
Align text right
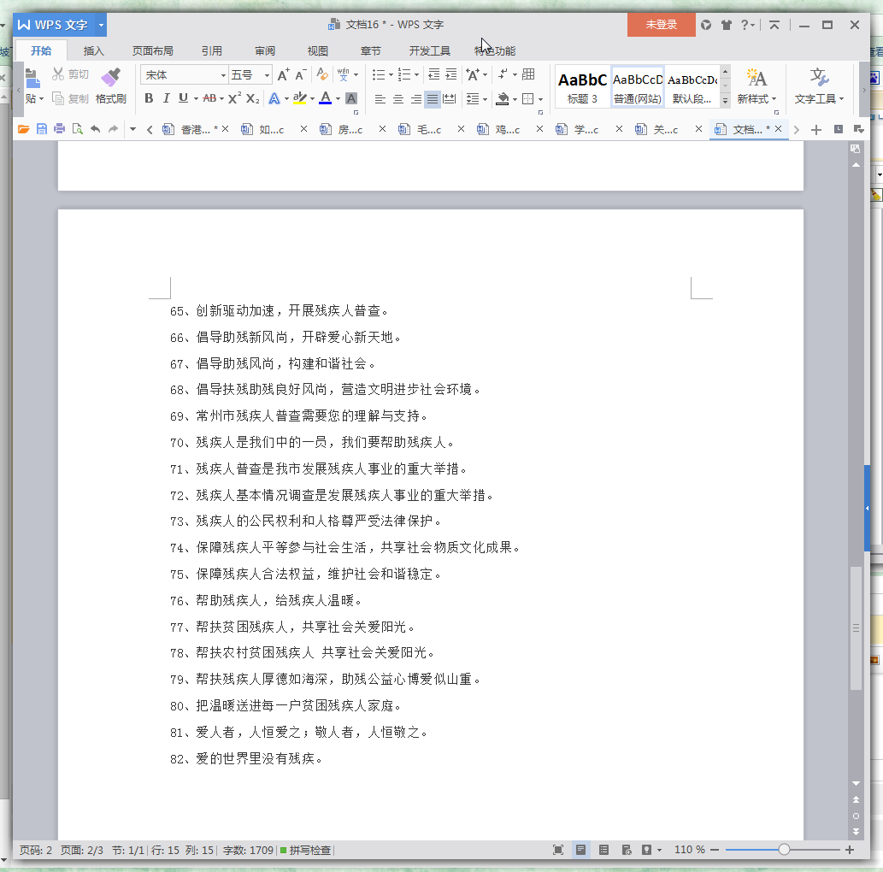click(x=415, y=99)
